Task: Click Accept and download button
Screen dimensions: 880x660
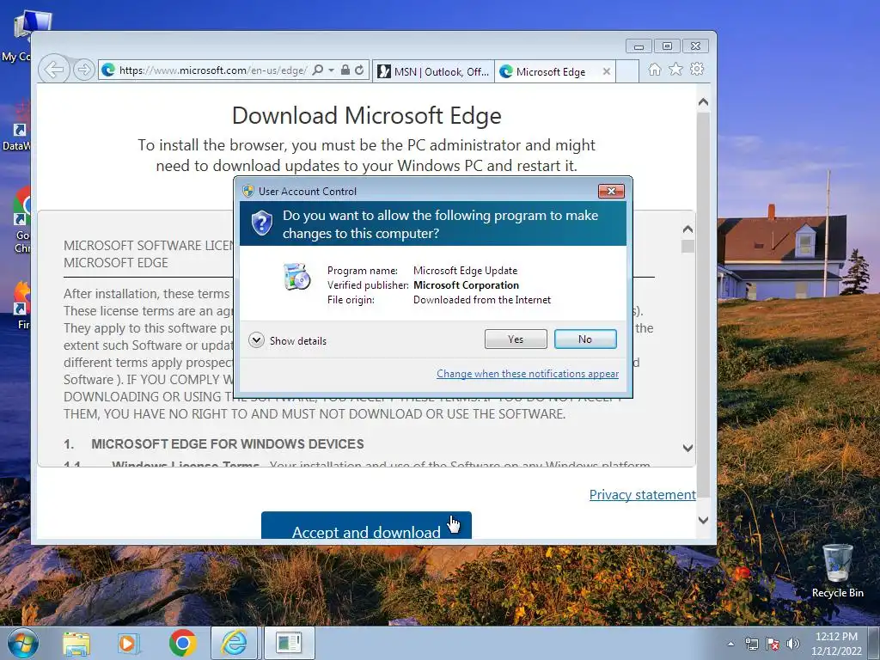Action: [366, 525]
